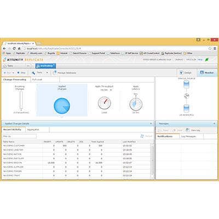
Task: Switch to the Designer view
Action: pos(186,73)
